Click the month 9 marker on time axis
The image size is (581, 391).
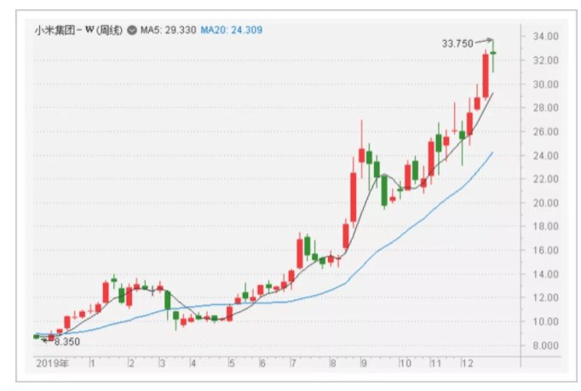pos(363,362)
